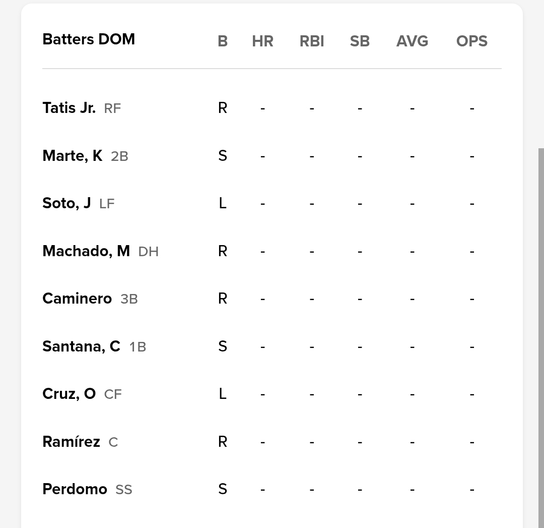The height and width of the screenshot is (528, 544).
Task: Select Soto, J batter name
Action: 66,203
